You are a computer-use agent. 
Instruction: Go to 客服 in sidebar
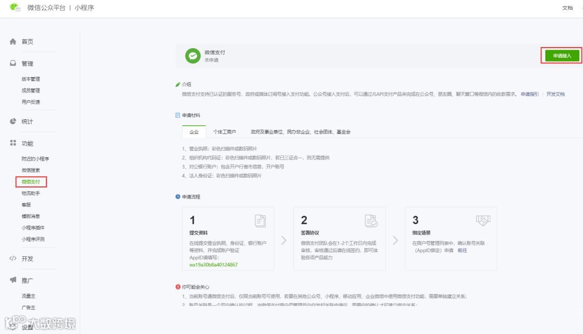click(26, 205)
